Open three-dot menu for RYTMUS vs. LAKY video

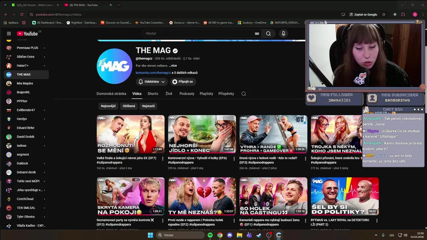click(377, 221)
